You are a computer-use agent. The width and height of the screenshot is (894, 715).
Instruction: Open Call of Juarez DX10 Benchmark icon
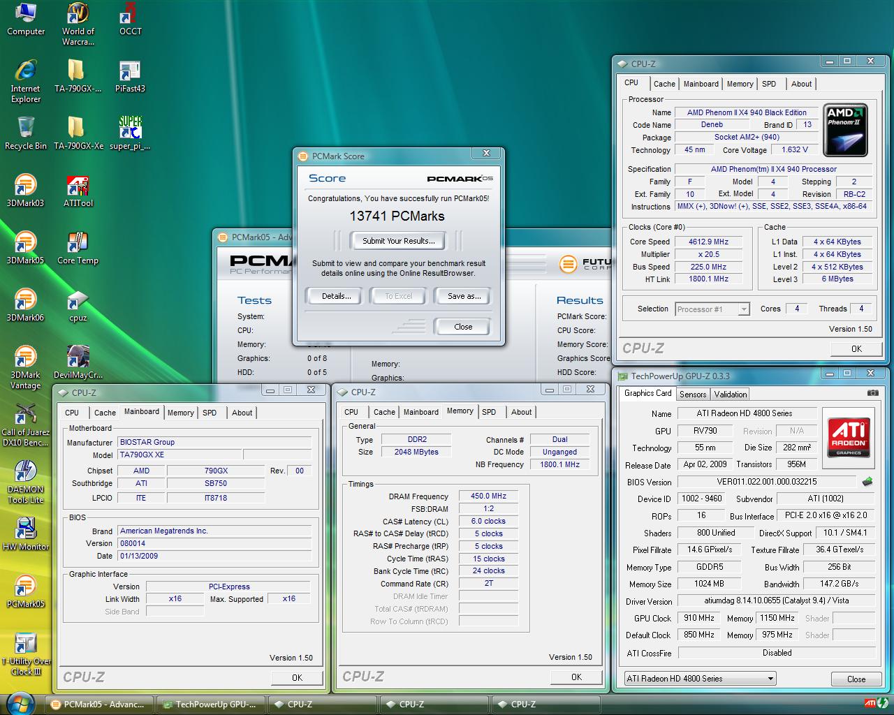point(25,425)
